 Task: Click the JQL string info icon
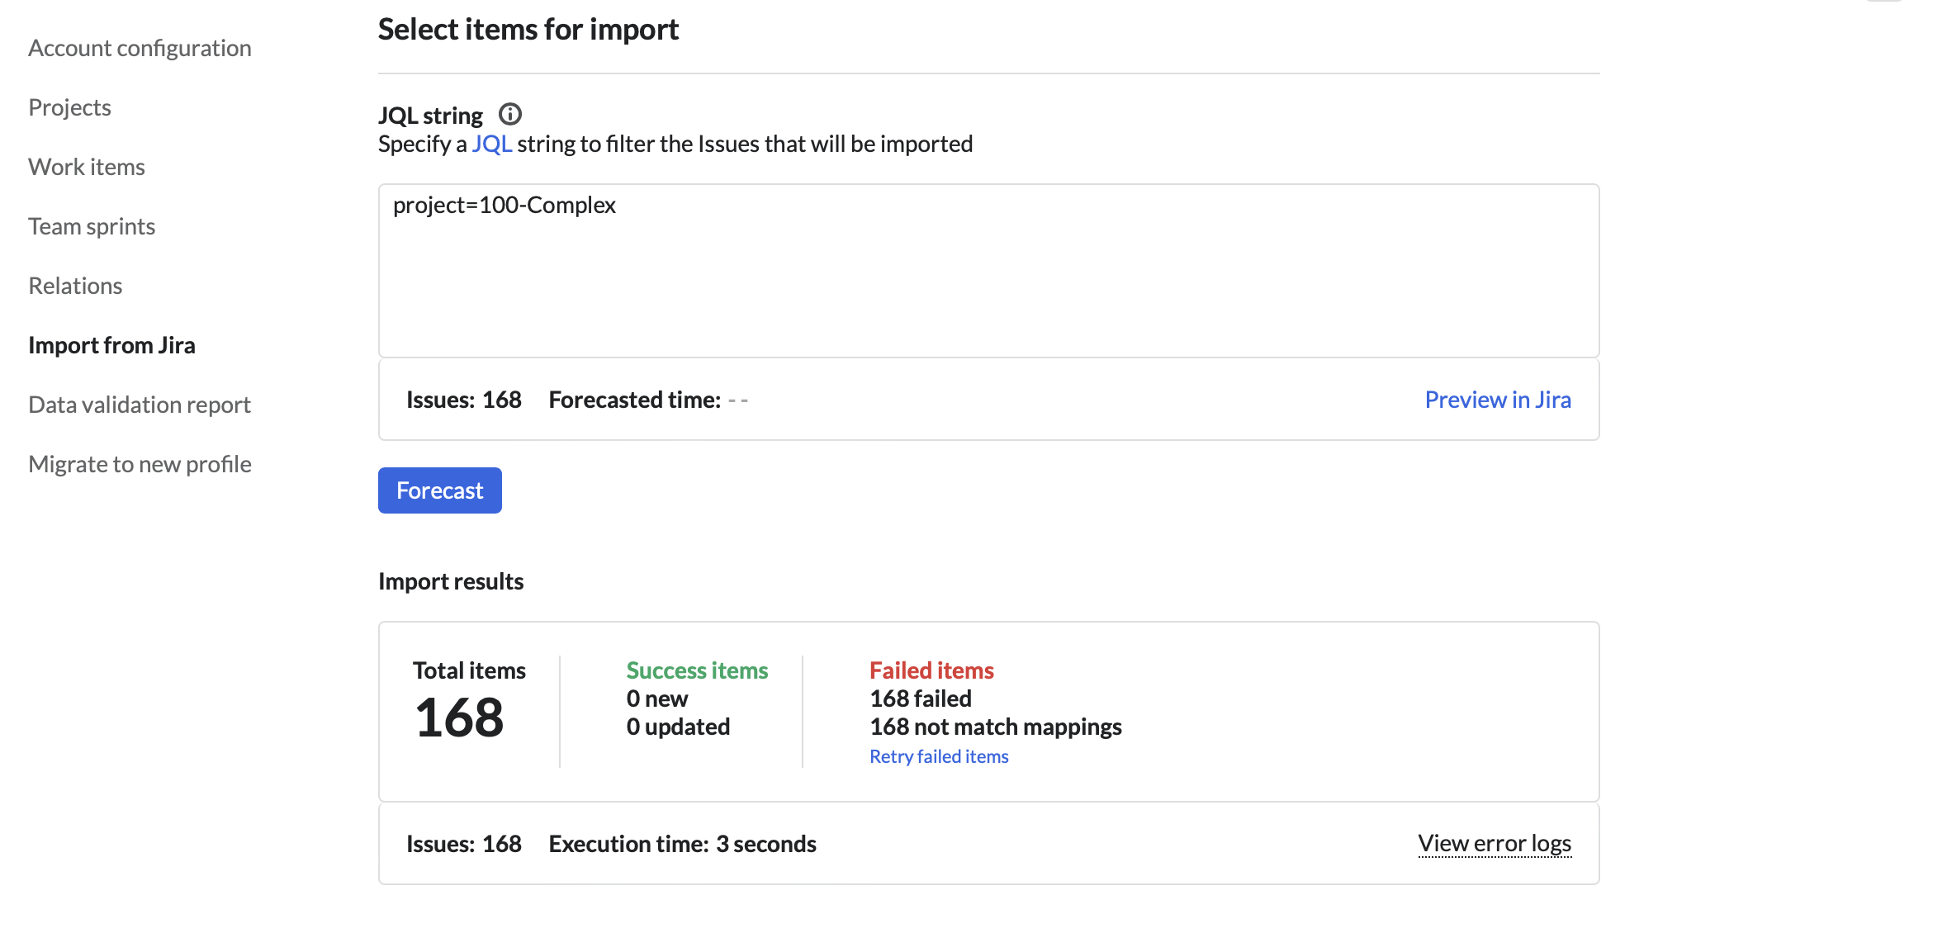tap(510, 114)
